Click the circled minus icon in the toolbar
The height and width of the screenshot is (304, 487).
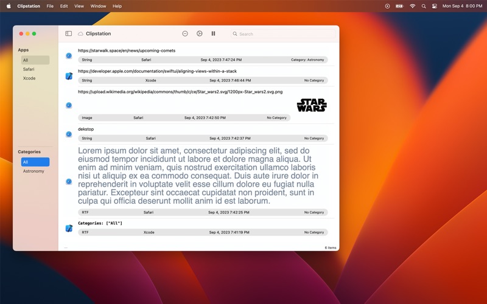[185, 33]
